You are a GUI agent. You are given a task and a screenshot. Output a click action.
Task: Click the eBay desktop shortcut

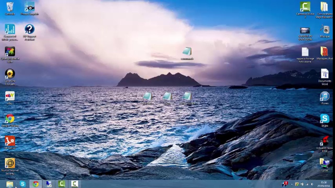click(10, 98)
